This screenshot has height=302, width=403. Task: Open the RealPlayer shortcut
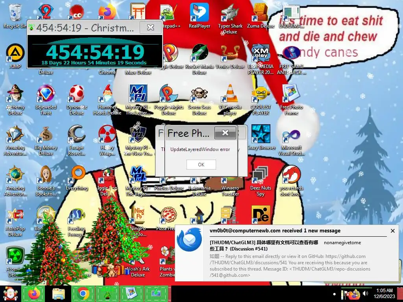199,16
